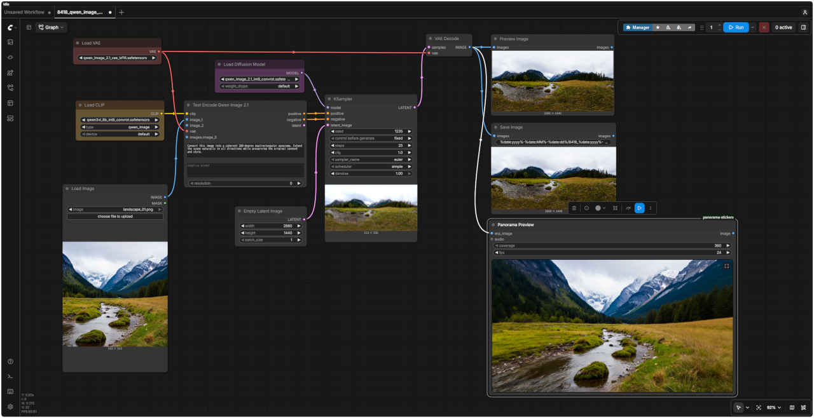Open the settings gear

(10, 407)
